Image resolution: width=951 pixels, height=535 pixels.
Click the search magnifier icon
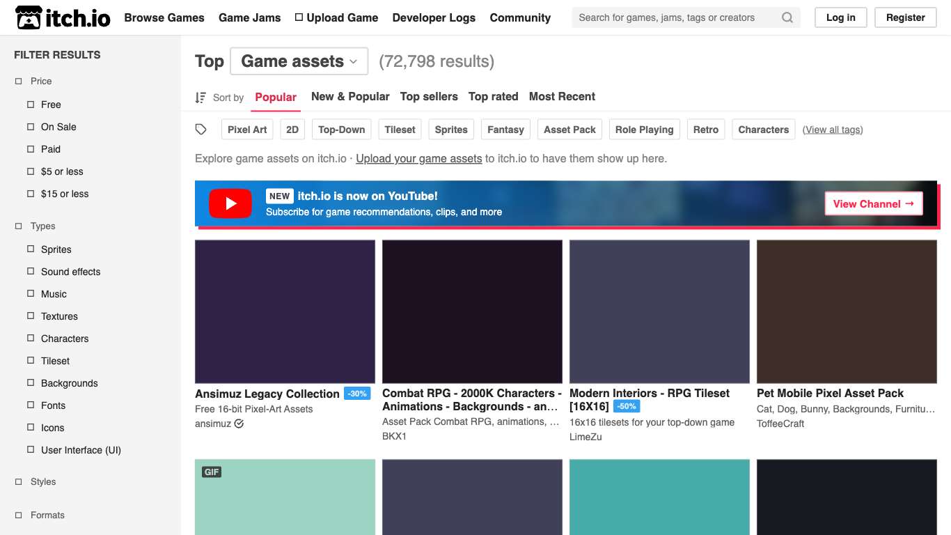pyautogui.click(x=787, y=17)
